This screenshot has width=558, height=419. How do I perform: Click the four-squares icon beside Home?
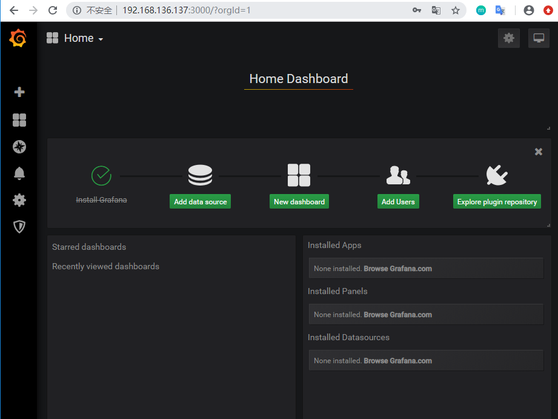coord(52,38)
